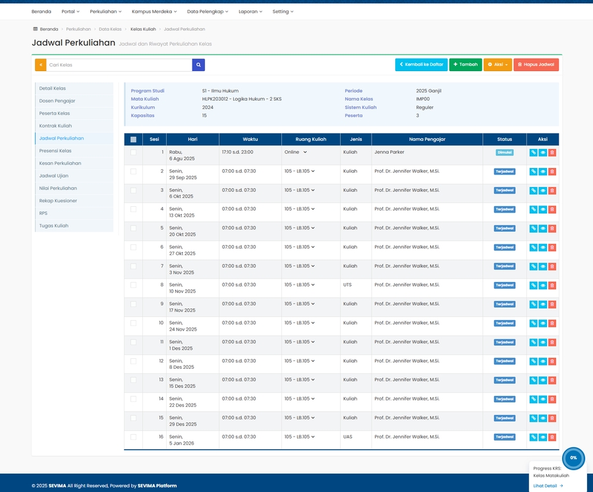Click the Cari Kelas search field
Screen dimensions: 593x492
click(119, 65)
